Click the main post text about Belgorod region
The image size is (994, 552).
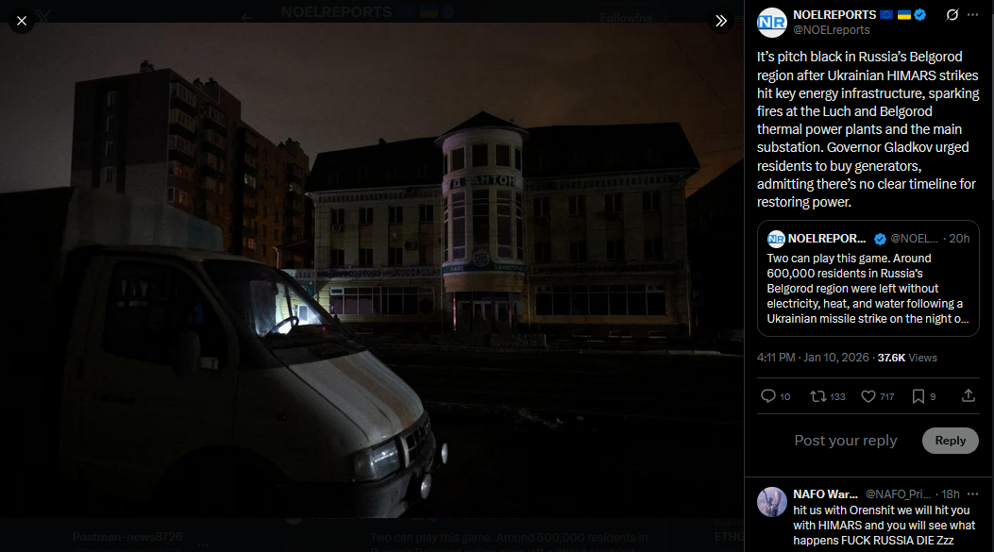868,129
